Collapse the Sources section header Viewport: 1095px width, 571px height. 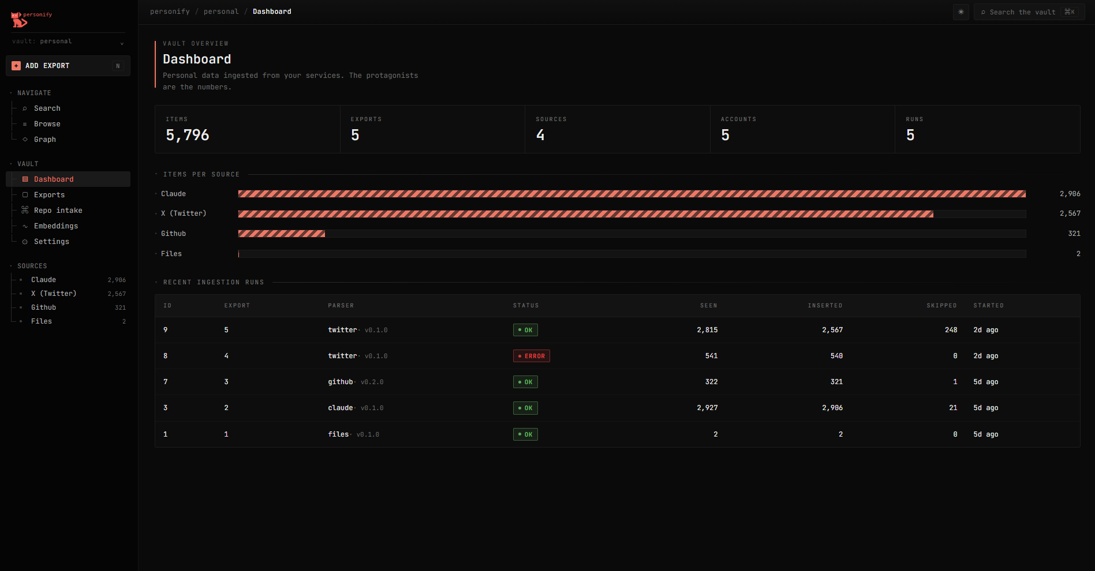point(32,266)
